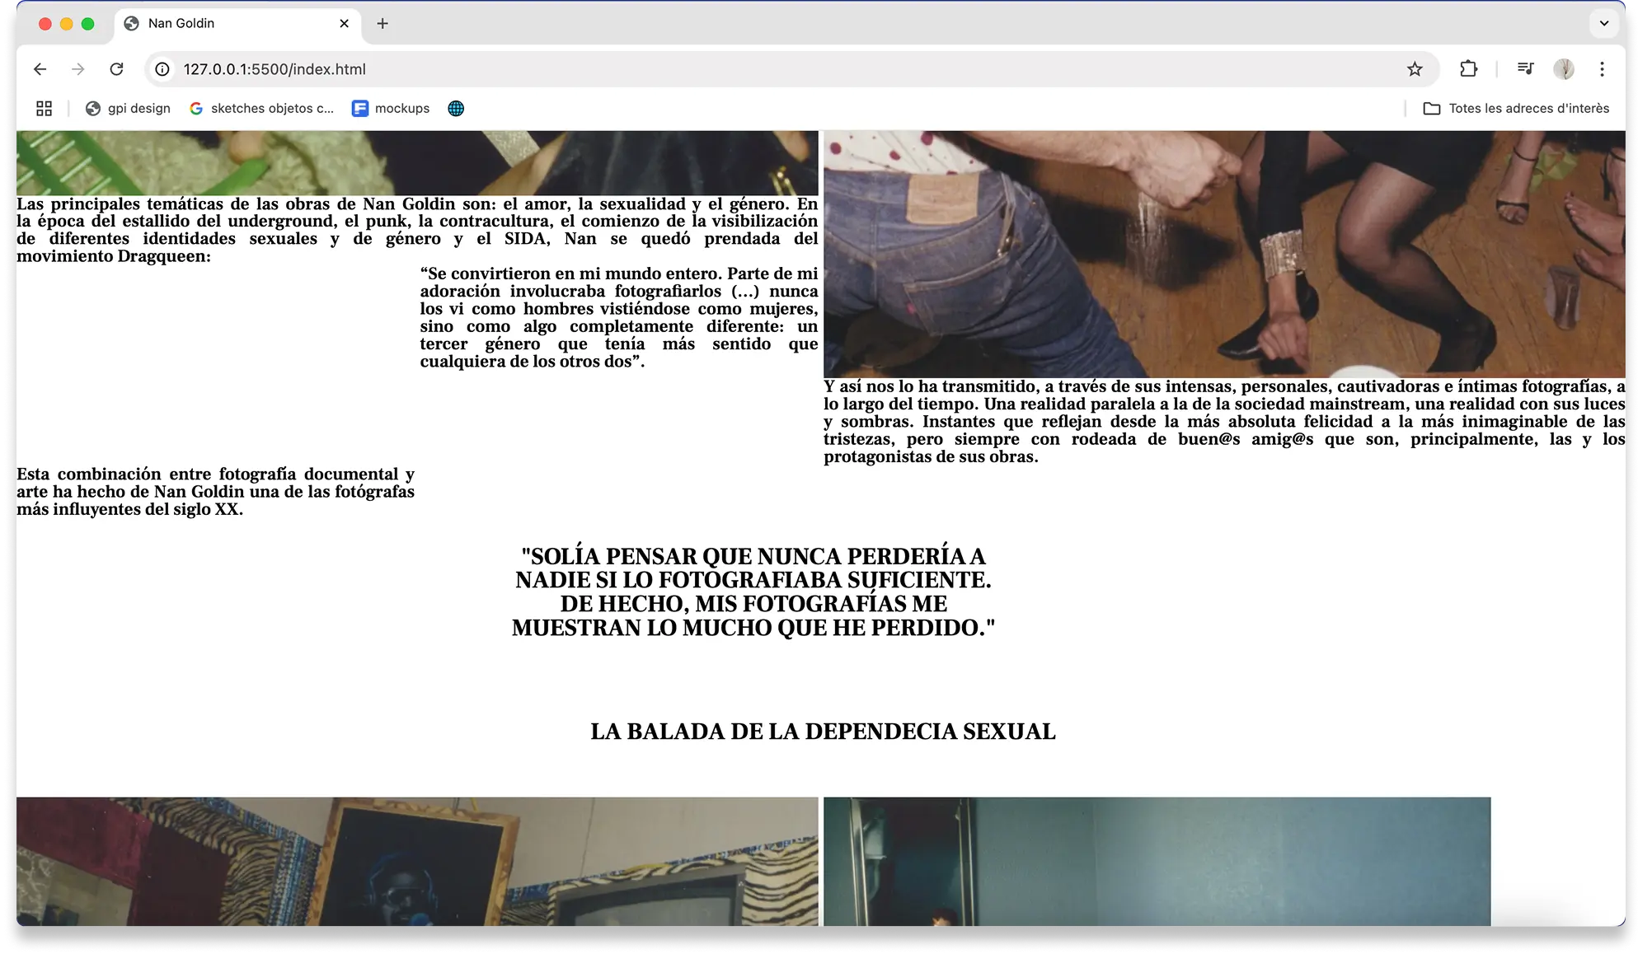Click the quote starting SOLÍA PENSAR QUE NUNCA
Image resolution: width=1638 pixels, height=954 pixels.
[x=753, y=592]
